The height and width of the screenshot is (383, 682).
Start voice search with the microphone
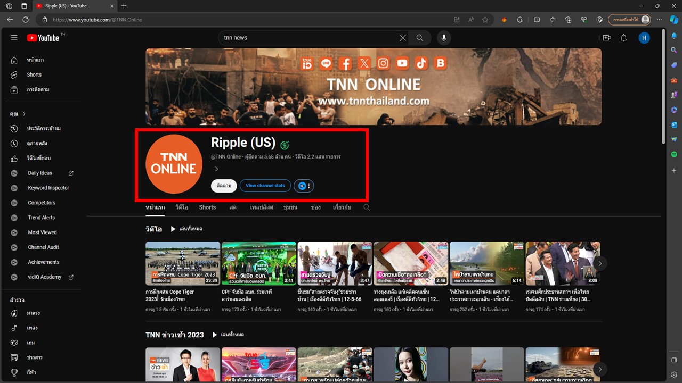443,38
